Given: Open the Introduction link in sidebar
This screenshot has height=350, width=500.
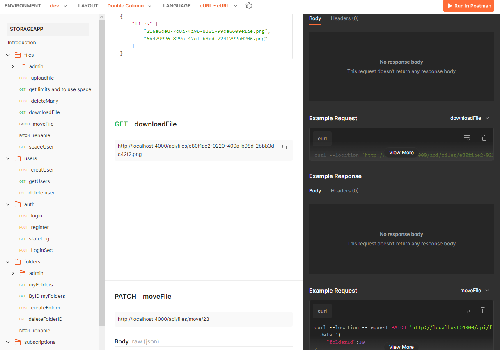Looking at the screenshot, I should [22, 43].
